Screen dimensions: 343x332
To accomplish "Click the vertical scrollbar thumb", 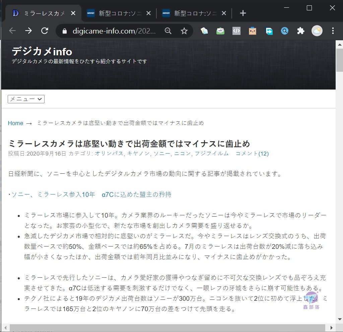I will point(339,60).
